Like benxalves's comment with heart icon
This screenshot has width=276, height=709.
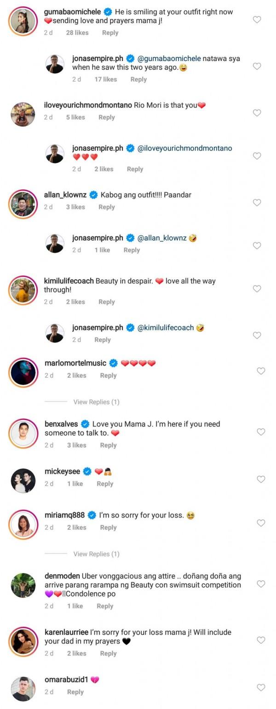(x=261, y=432)
